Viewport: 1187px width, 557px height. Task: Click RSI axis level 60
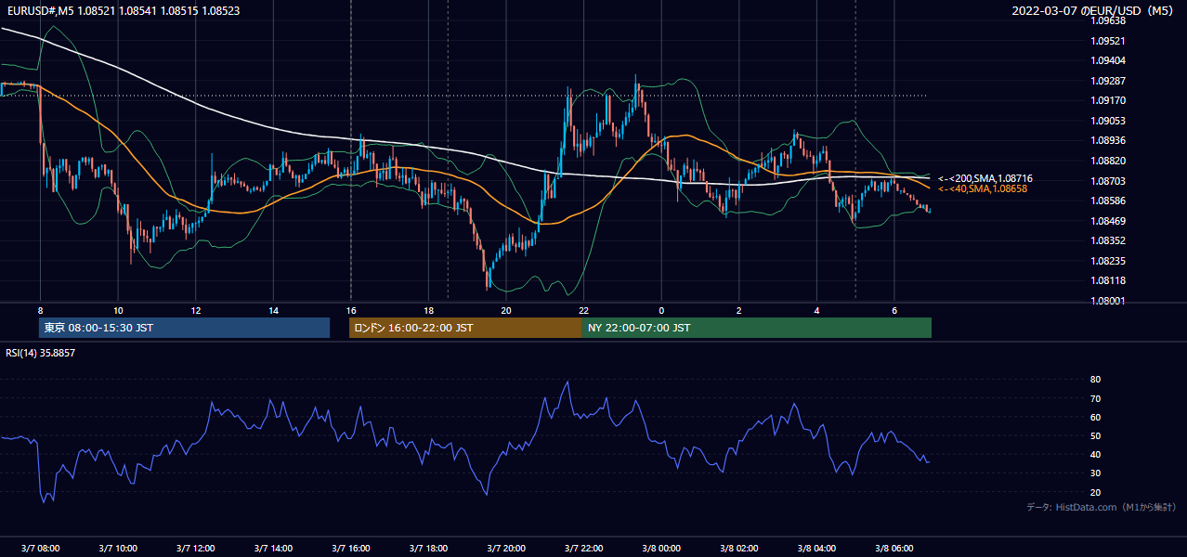[1096, 417]
